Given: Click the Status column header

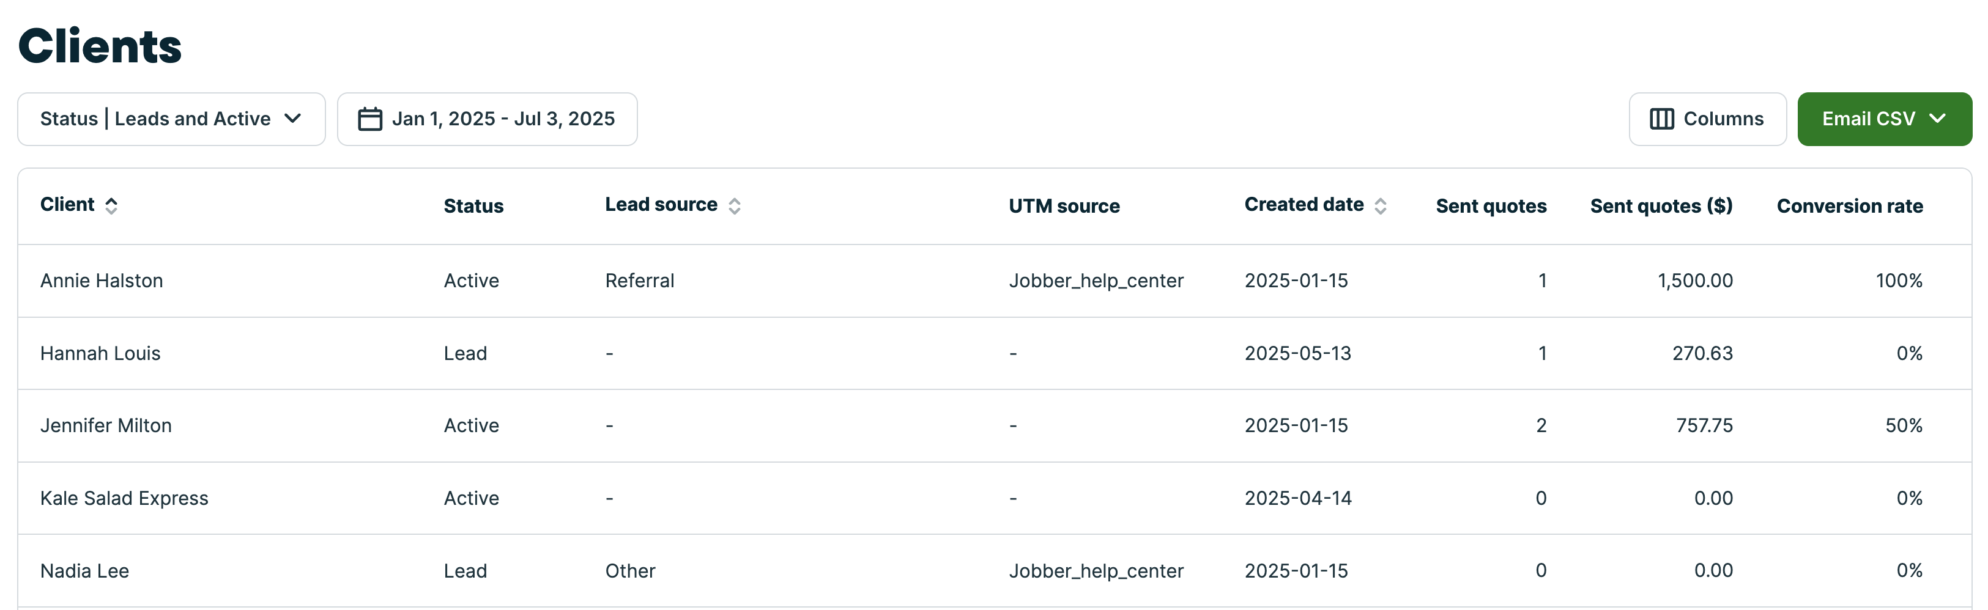Looking at the screenshot, I should pyautogui.click(x=473, y=206).
